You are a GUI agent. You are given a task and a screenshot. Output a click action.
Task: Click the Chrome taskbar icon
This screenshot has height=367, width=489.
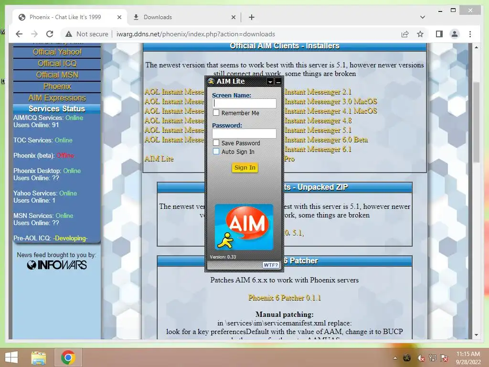[68, 357]
